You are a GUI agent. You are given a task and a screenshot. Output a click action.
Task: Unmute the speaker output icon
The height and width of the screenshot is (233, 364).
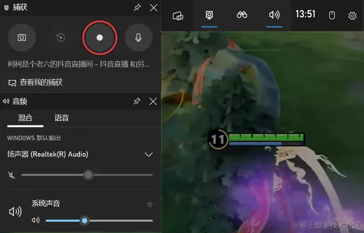(x=11, y=175)
